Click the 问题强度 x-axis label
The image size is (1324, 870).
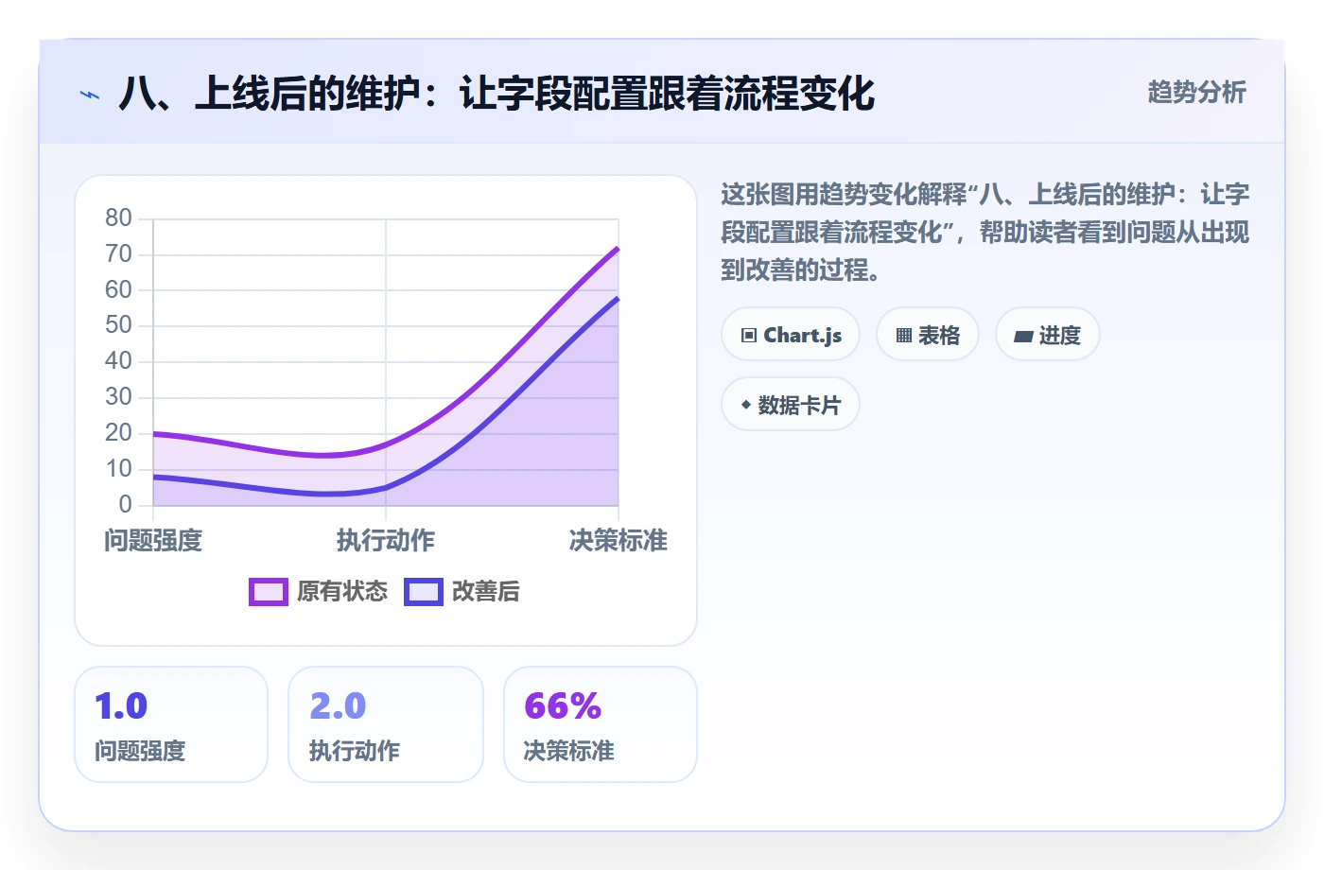tap(153, 541)
